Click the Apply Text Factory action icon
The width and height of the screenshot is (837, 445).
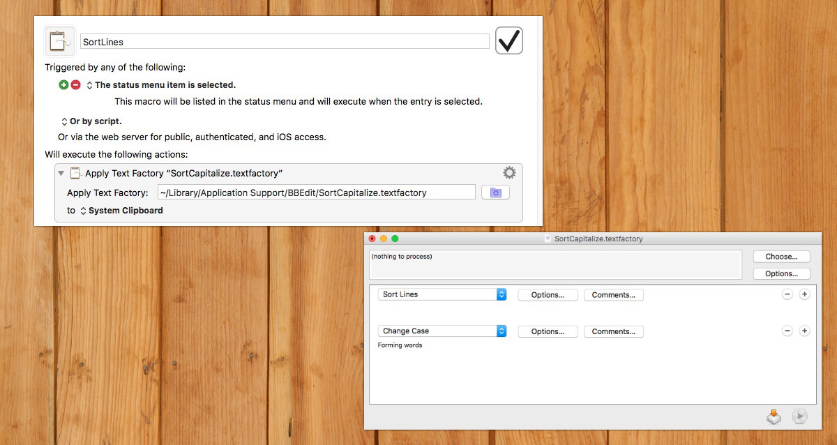[75, 173]
